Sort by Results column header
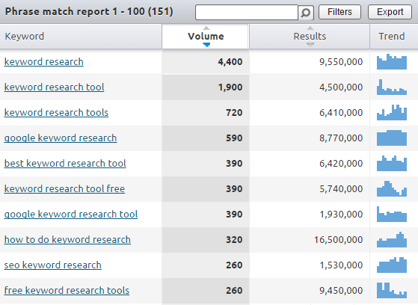418x305 pixels. click(310, 37)
